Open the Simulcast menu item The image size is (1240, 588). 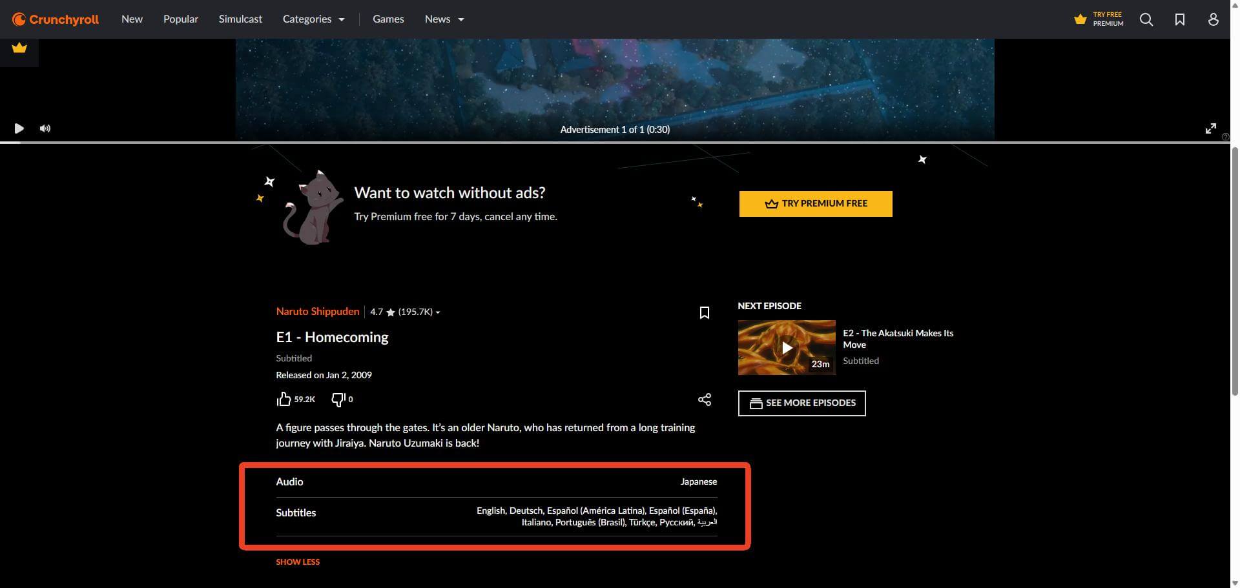(x=240, y=19)
